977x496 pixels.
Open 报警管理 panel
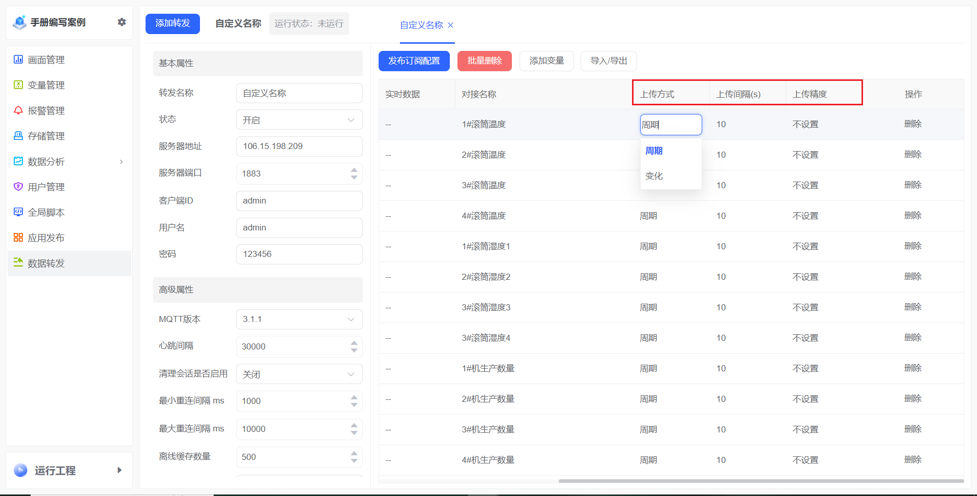point(46,110)
